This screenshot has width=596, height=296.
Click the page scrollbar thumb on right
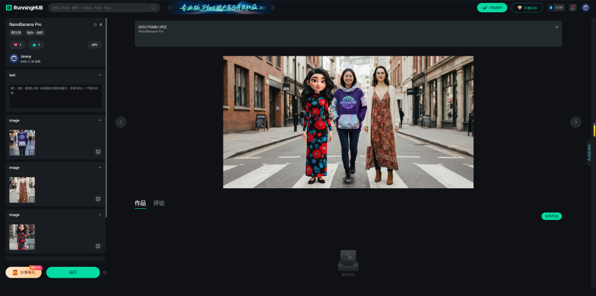[x=594, y=130]
